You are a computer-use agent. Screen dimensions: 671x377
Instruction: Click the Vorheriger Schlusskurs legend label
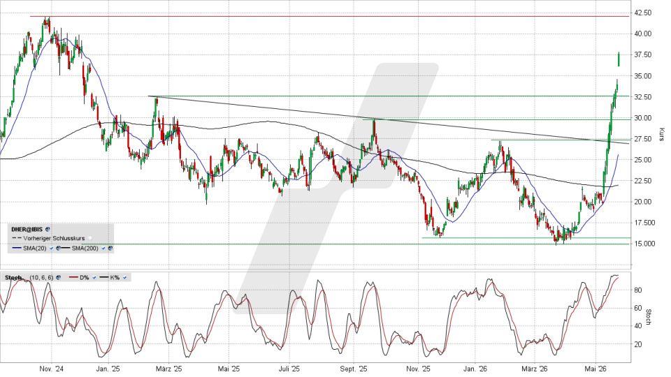coord(54,238)
